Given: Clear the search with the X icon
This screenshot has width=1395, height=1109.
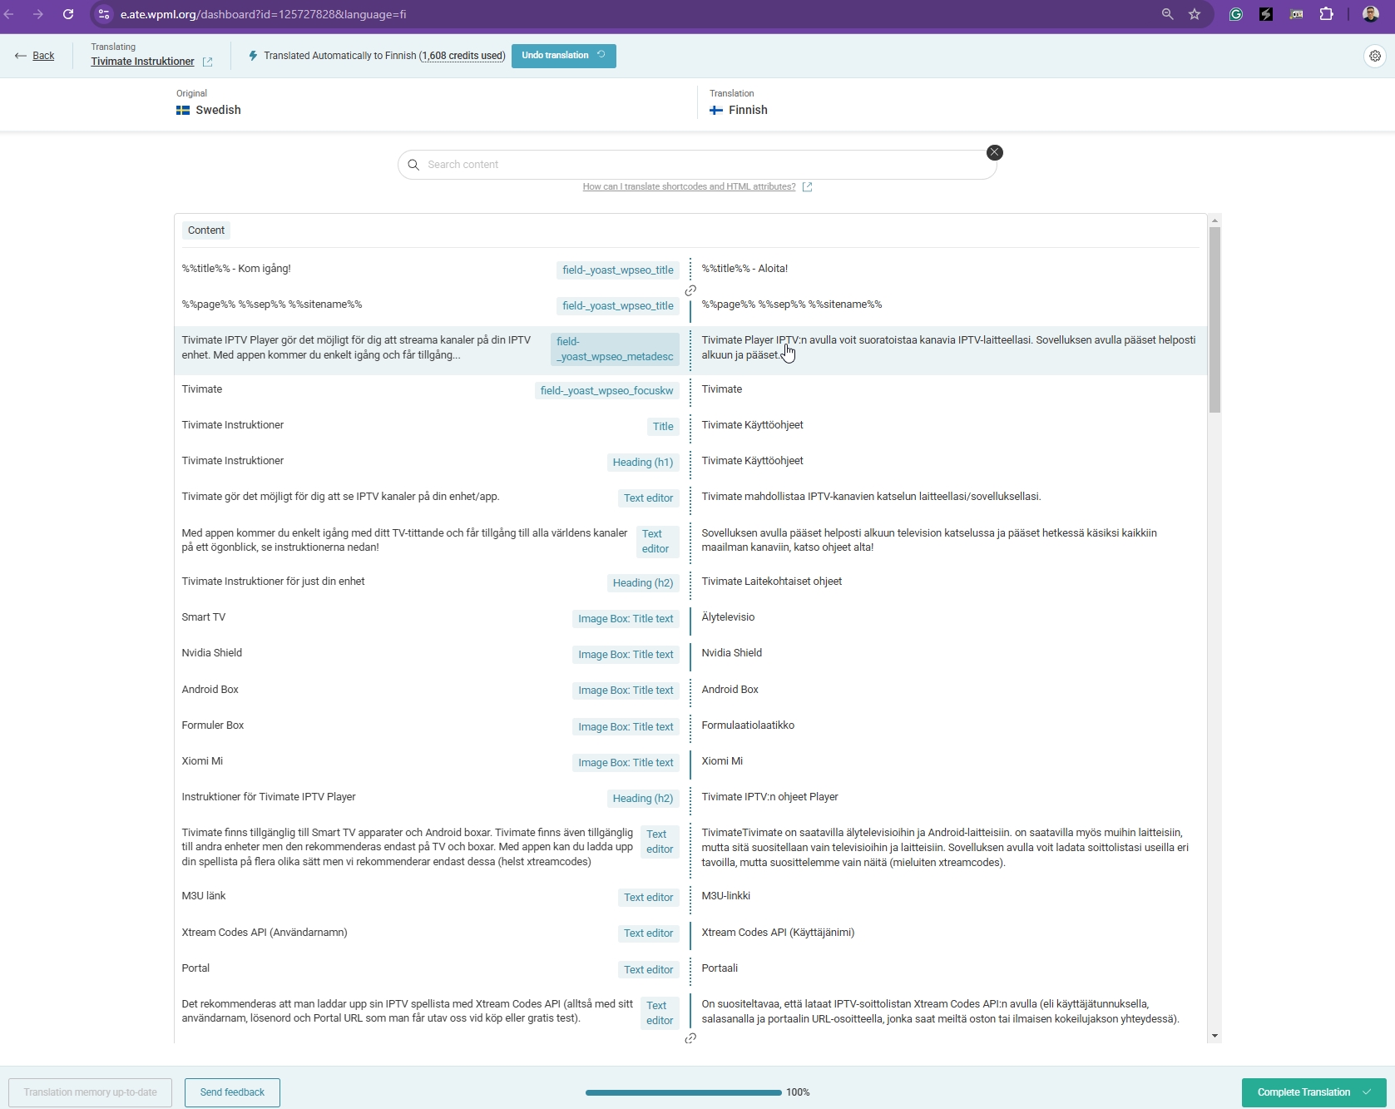Looking at the screenshot, I should click(x=994, y=152).
